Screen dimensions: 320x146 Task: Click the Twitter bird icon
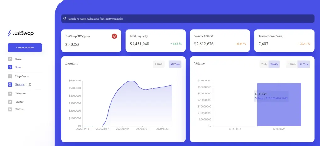10,102
